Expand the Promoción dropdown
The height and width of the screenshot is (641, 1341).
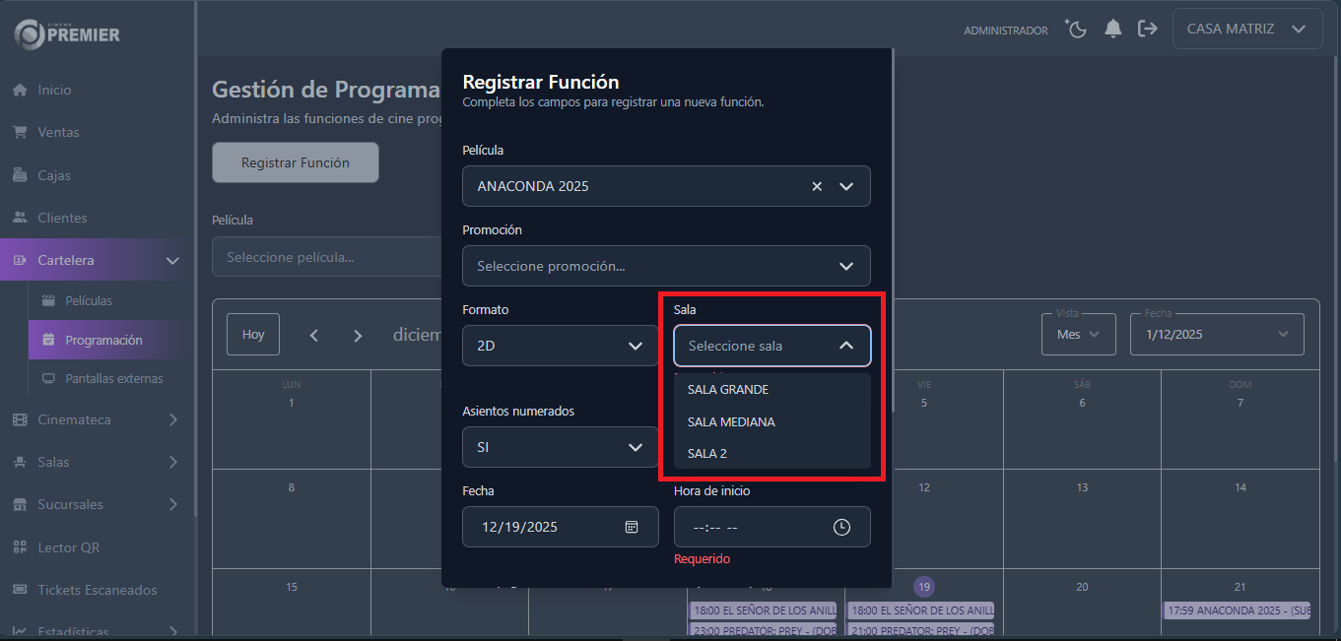(666, 266)
